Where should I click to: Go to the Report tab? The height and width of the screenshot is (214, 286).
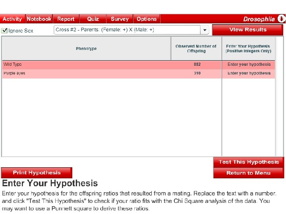[66, 19]
